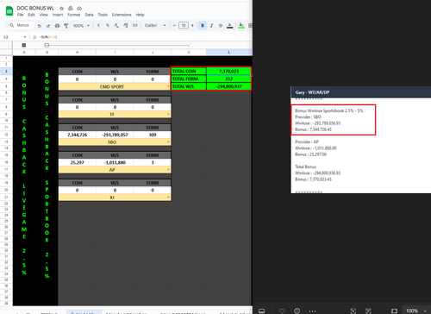The image size is (431, 314).
Task: Select the AP W/L cell -1,011,880
Action: pyautogui.click(x=115, y=162)
